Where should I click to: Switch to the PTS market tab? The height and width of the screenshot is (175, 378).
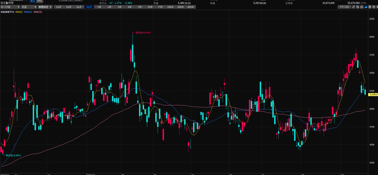tap(39, 1)
